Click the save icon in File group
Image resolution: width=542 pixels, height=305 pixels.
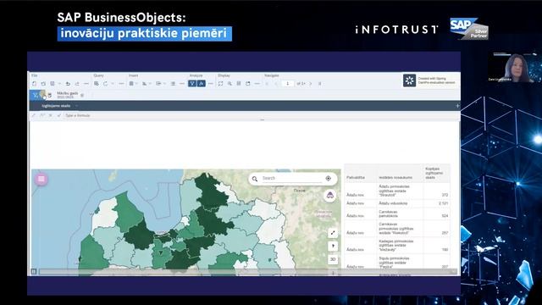click(x=53, y=84)
